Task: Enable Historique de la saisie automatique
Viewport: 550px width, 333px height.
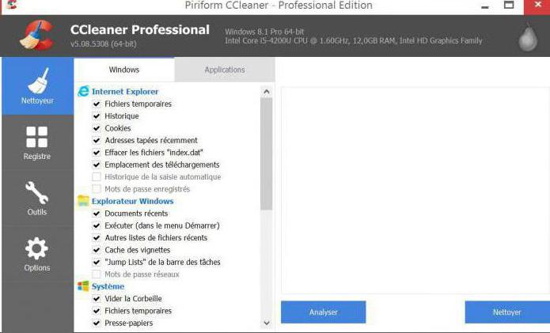Action: (97, 176)
